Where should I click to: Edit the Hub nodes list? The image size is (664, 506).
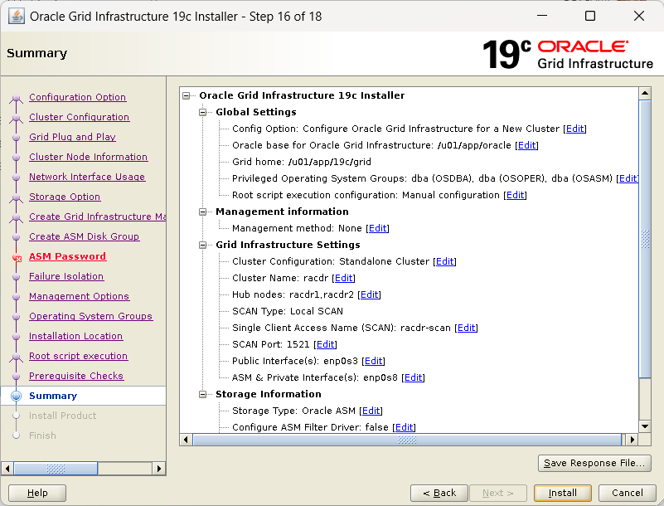369,294
